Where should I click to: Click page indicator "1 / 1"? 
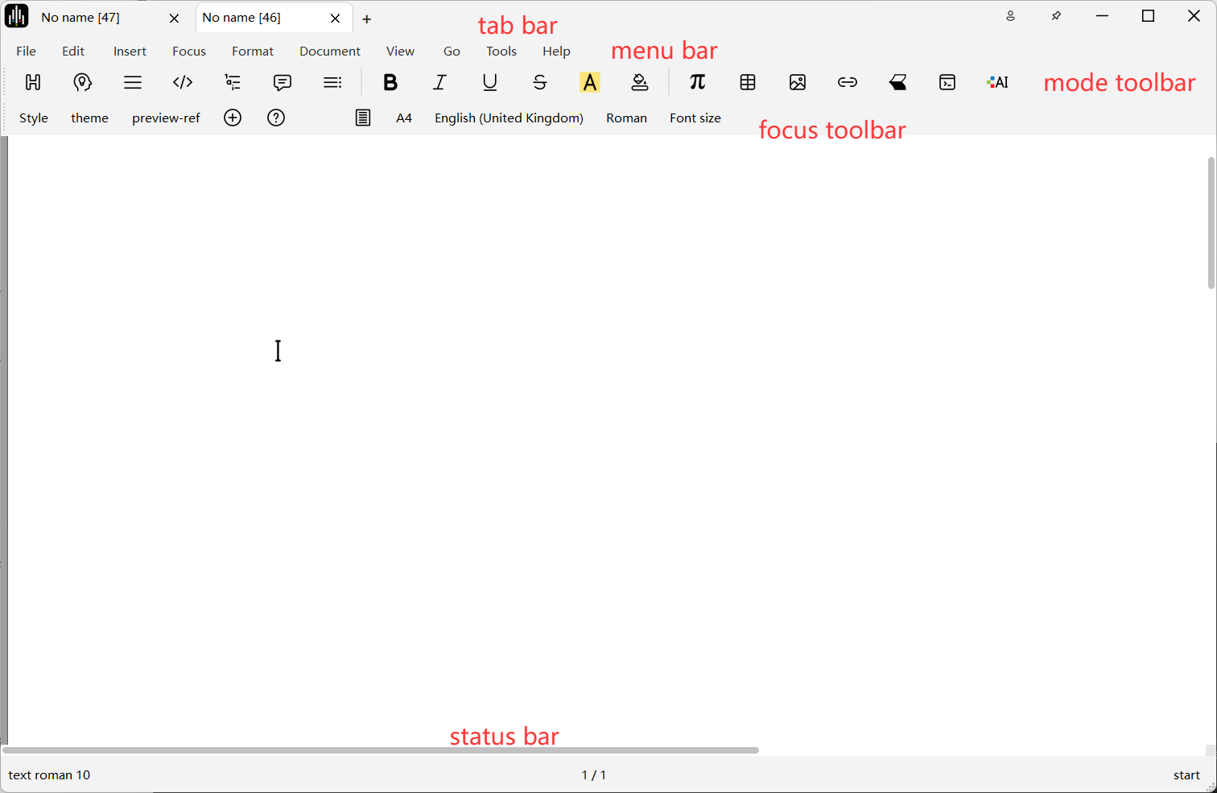(594, 774)
